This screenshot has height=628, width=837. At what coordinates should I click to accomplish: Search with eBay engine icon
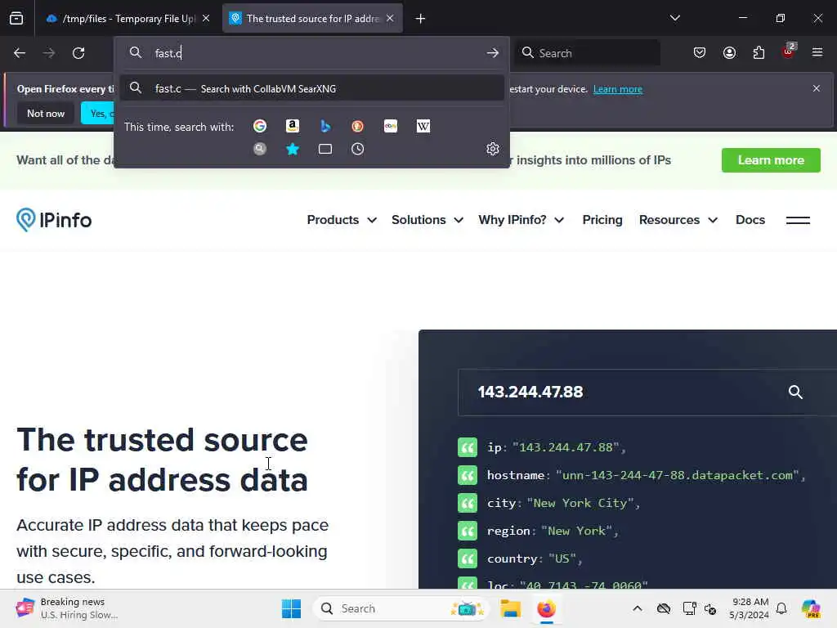(391, 126)
